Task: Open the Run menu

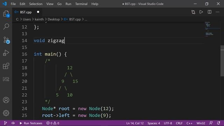Action: click(x=68, y=4)
